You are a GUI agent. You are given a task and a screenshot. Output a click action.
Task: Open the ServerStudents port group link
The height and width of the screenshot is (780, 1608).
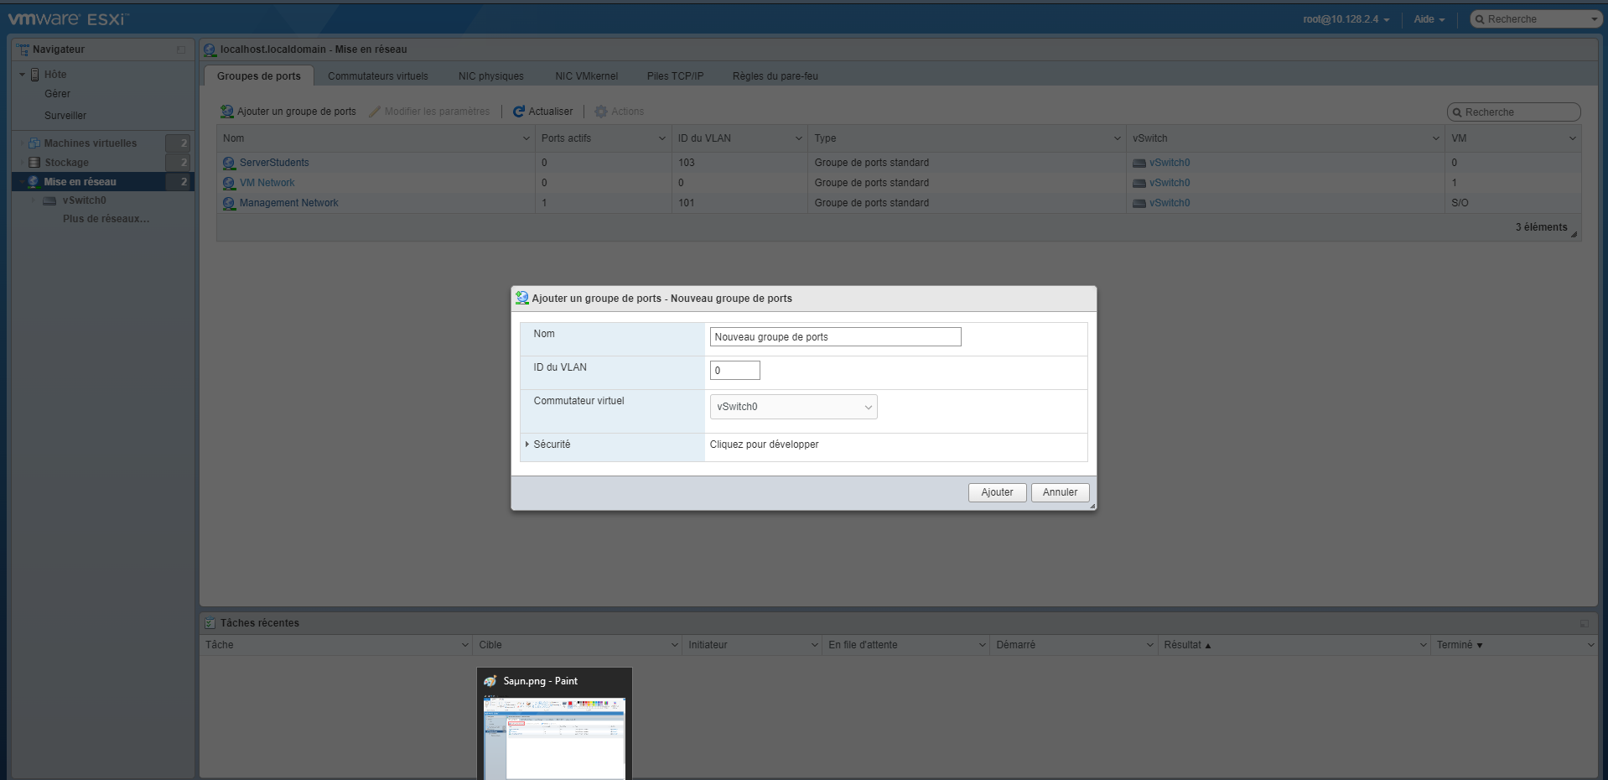tap(274, 163)
